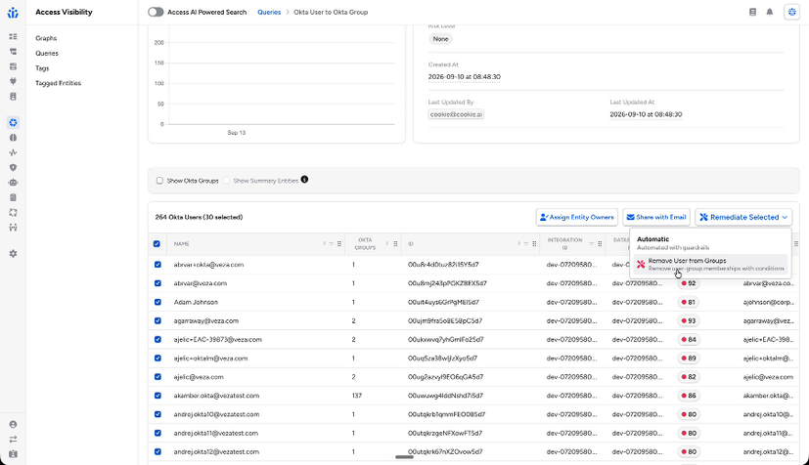Open the INTEGRATION ID column filter
The image size is (809, 465).
tap(592, 244)
